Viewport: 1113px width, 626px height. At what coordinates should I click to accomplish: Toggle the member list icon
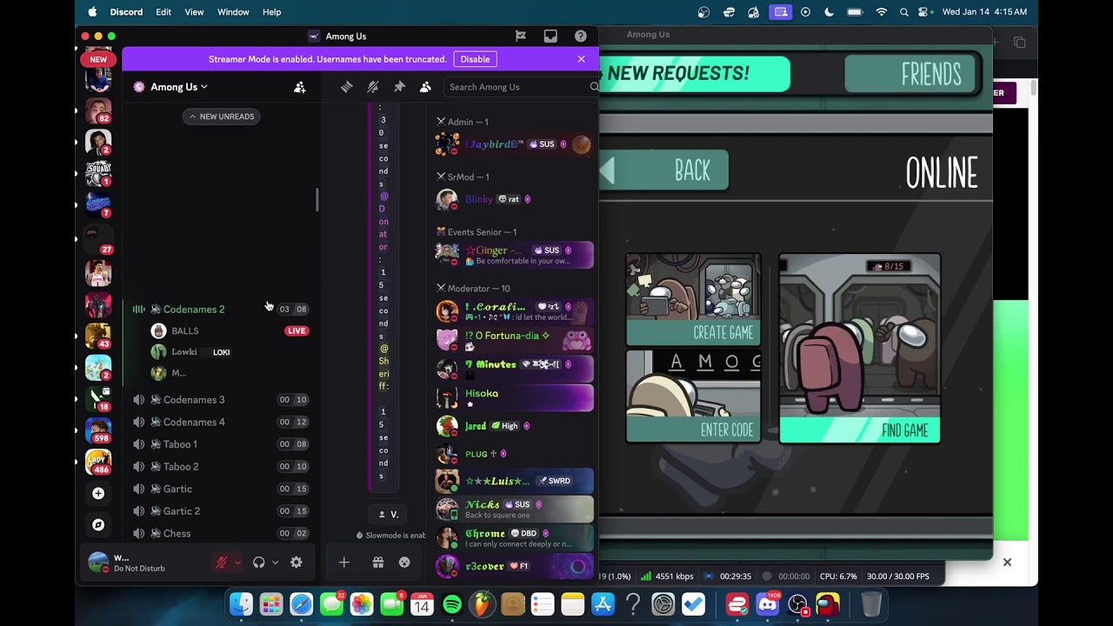point(425,87)
